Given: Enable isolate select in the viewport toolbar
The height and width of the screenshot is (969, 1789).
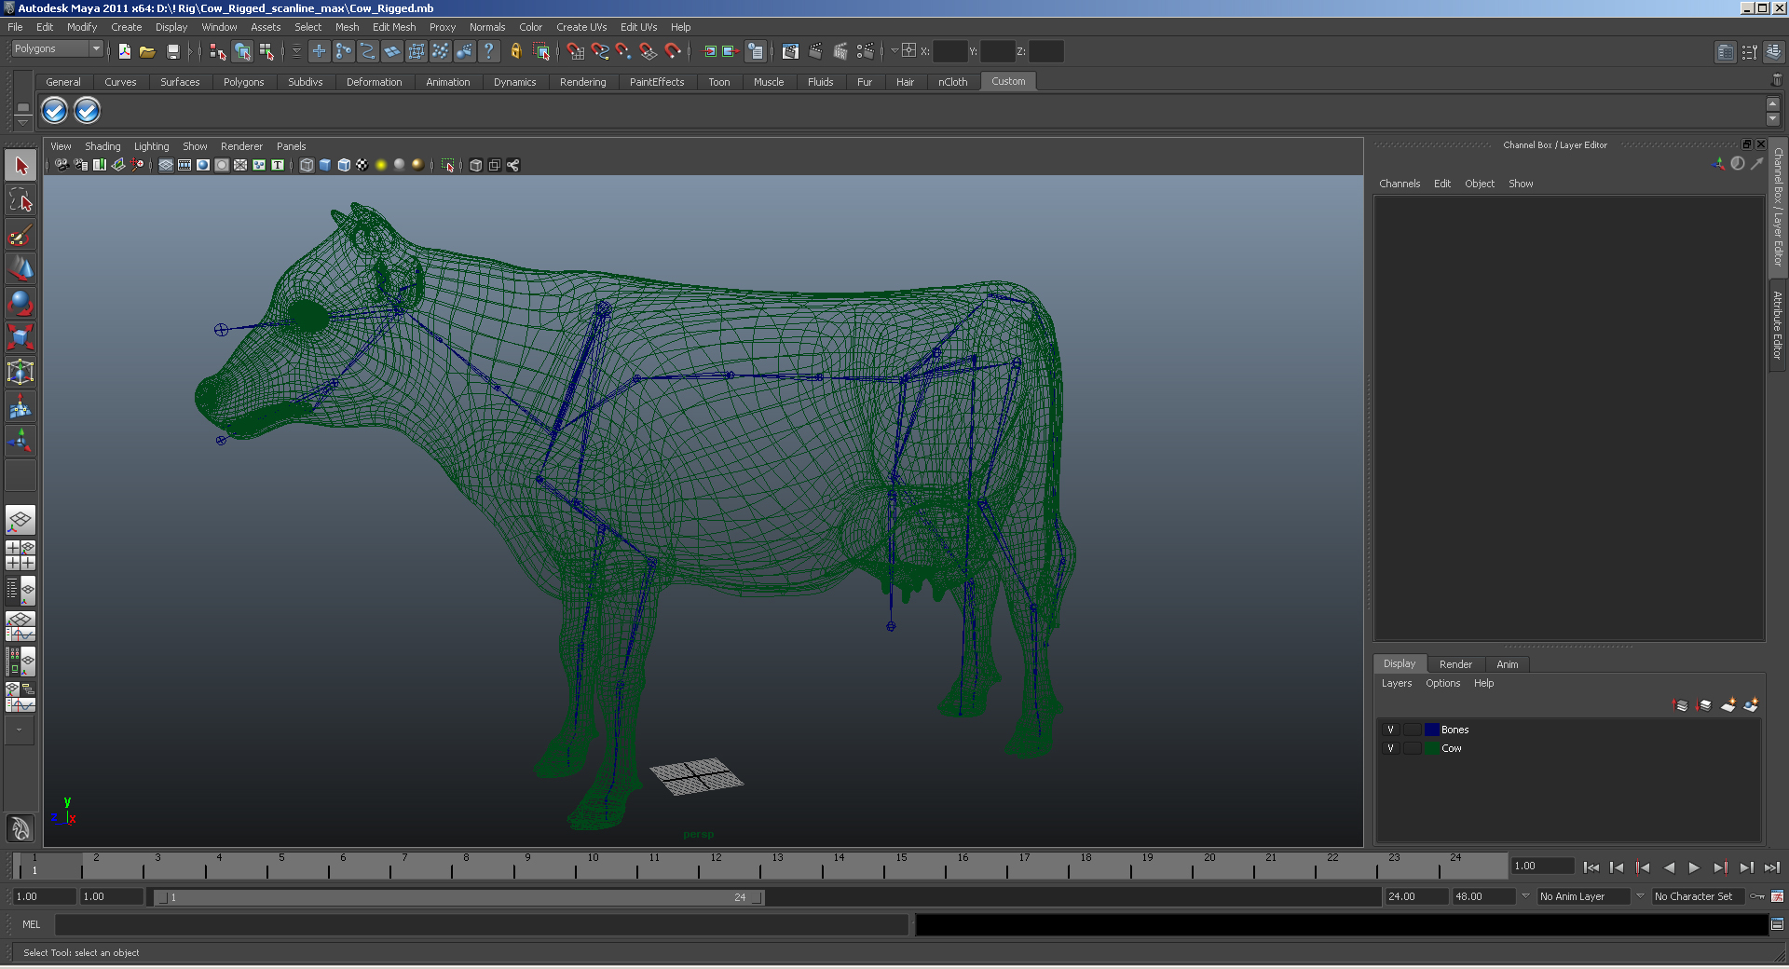Looking at the screenshot, I should 446,165.
